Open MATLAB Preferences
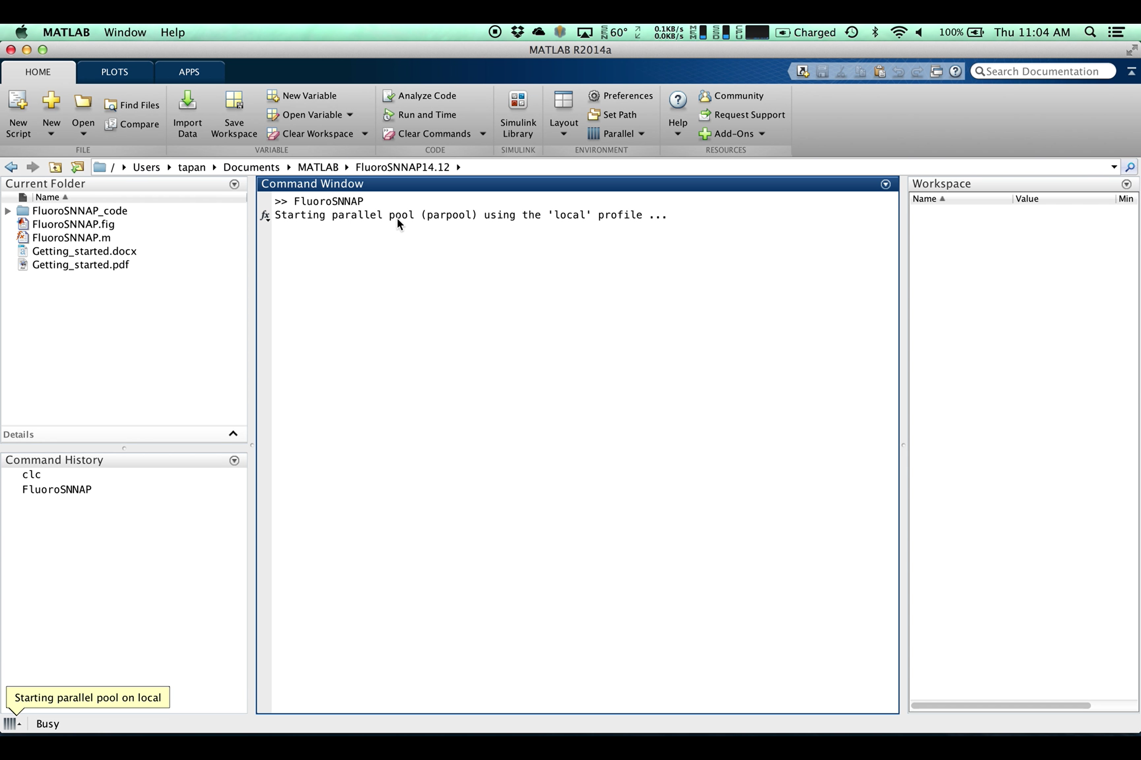The width and height of the screenshot is (1141, 760). tap(621, 95)
